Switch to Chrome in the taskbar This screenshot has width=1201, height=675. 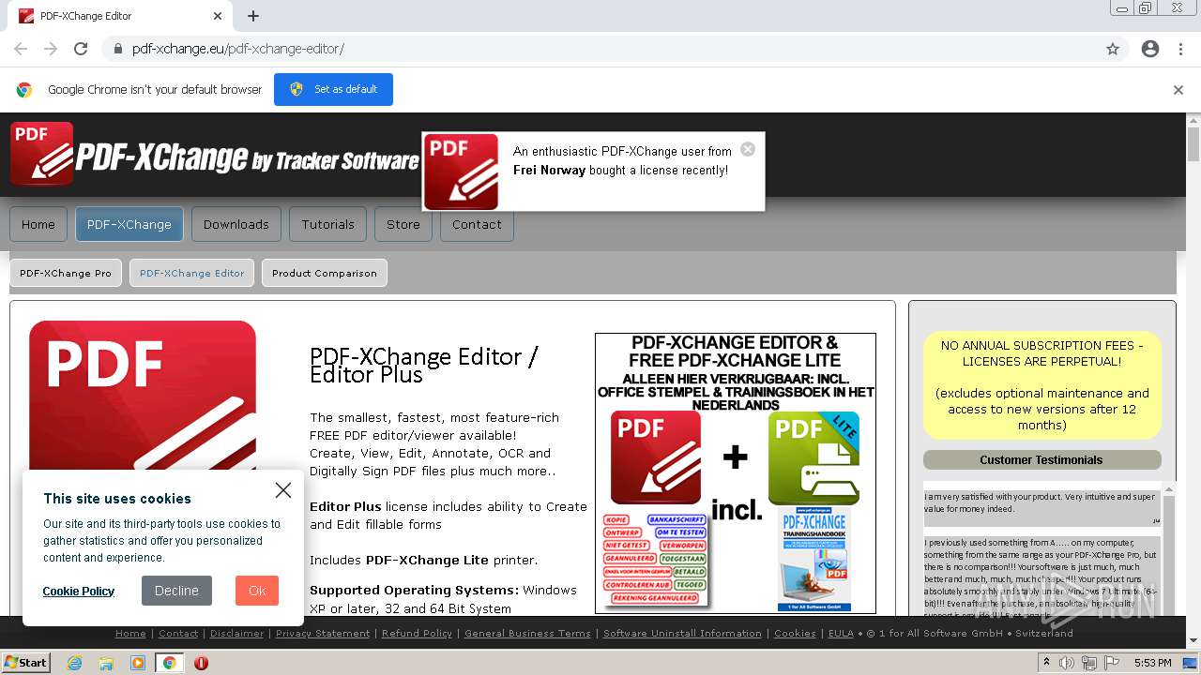pyautogui.click(x=170, y=663)
